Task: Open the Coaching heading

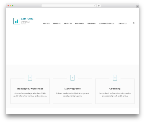Action: pyautogui.click(x=115, y=89)
